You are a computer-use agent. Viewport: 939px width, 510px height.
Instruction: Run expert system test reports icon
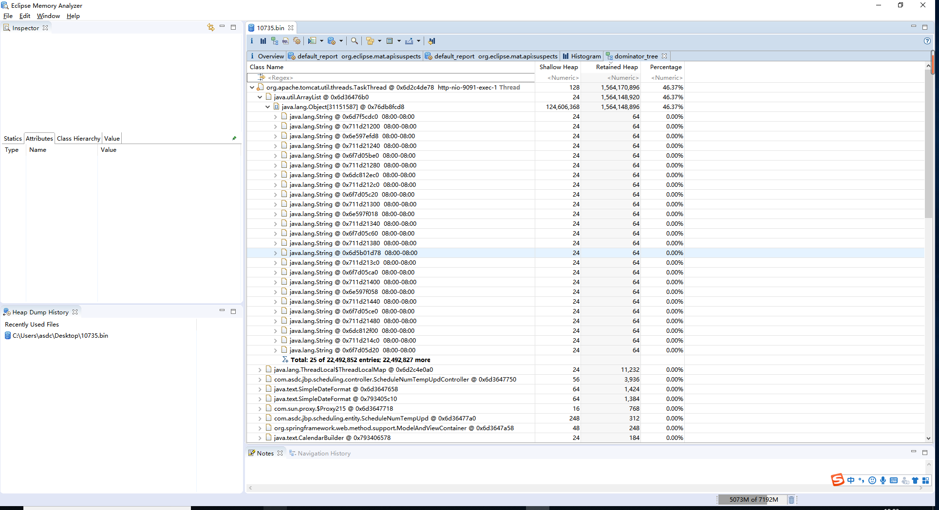312,41
